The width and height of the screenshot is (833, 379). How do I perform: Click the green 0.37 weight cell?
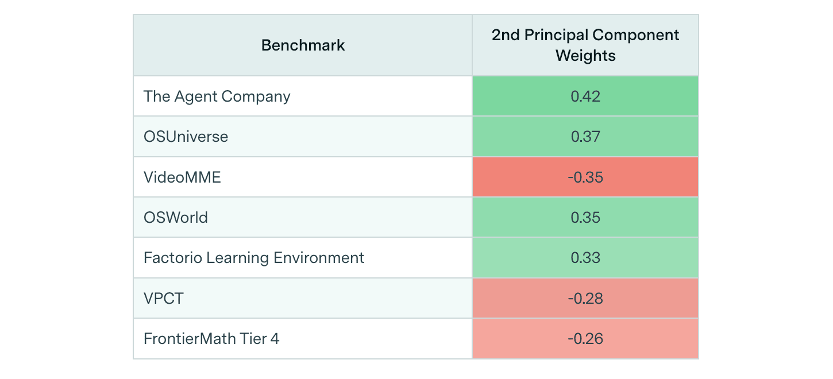585,137
